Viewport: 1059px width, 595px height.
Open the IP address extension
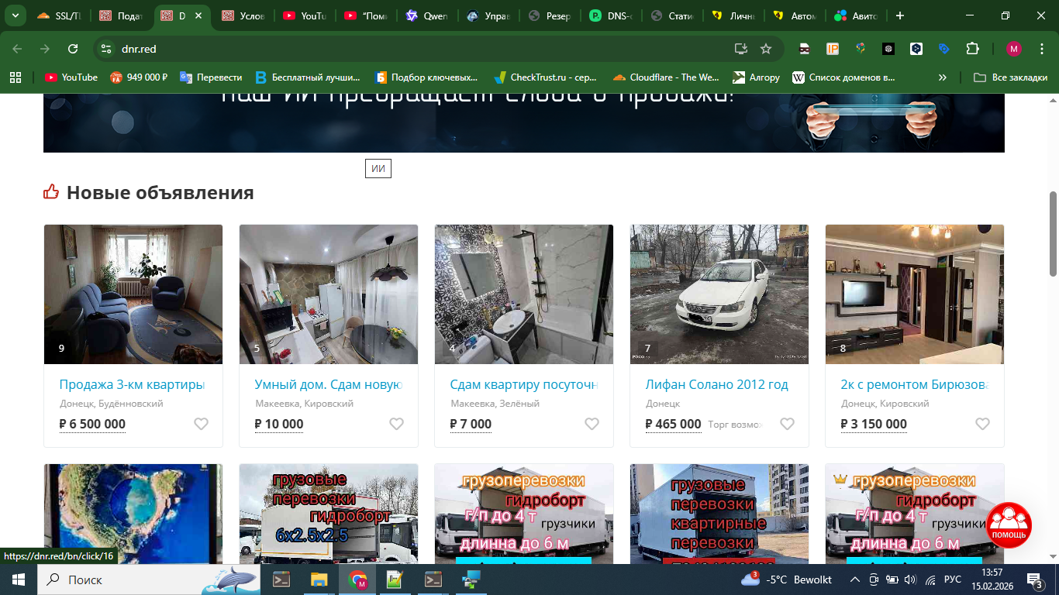point(833,48)
